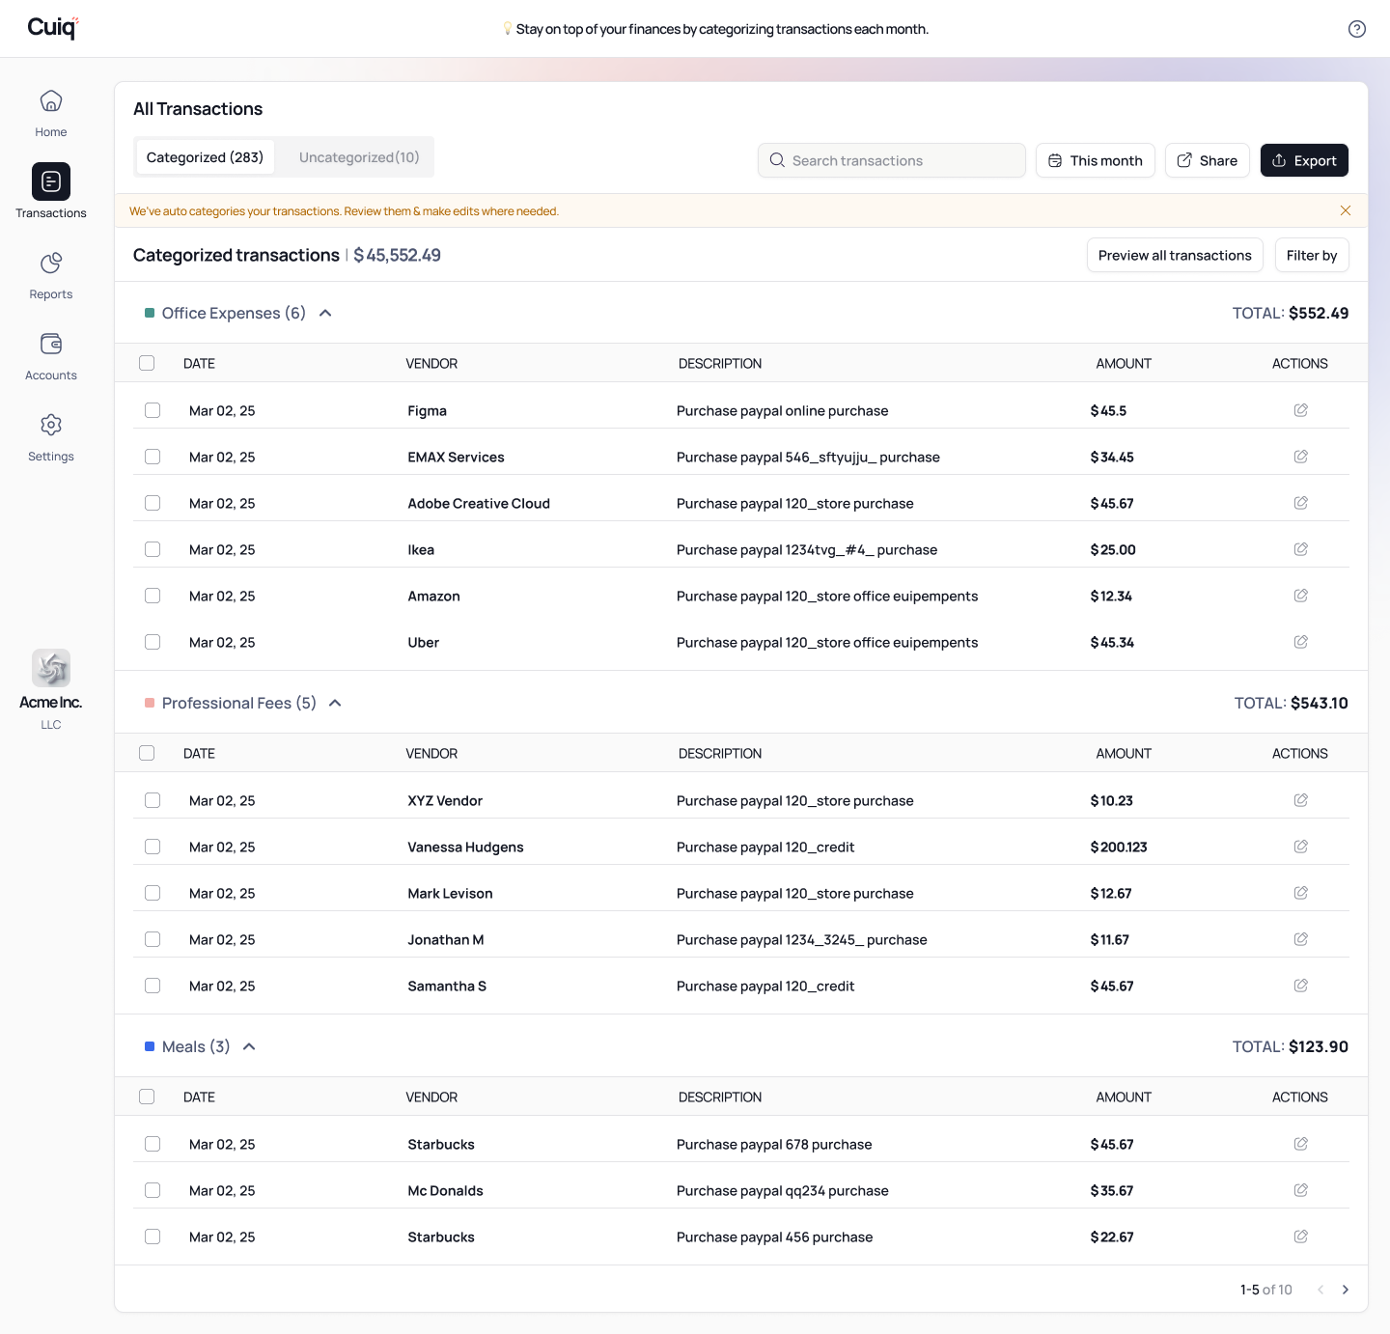Click the Professional Fees pink color marker
This screenshot has height=1334, width=1390.
[150, 703]
